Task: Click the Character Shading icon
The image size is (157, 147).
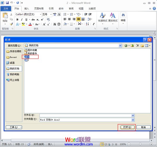Action: pyautogui.click(x=55, y=24)
